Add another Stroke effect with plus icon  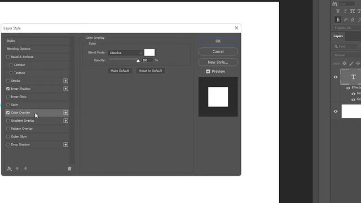65,81
